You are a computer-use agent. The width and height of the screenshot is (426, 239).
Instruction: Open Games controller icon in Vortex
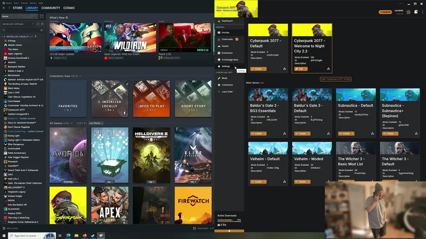coord(219,46)
